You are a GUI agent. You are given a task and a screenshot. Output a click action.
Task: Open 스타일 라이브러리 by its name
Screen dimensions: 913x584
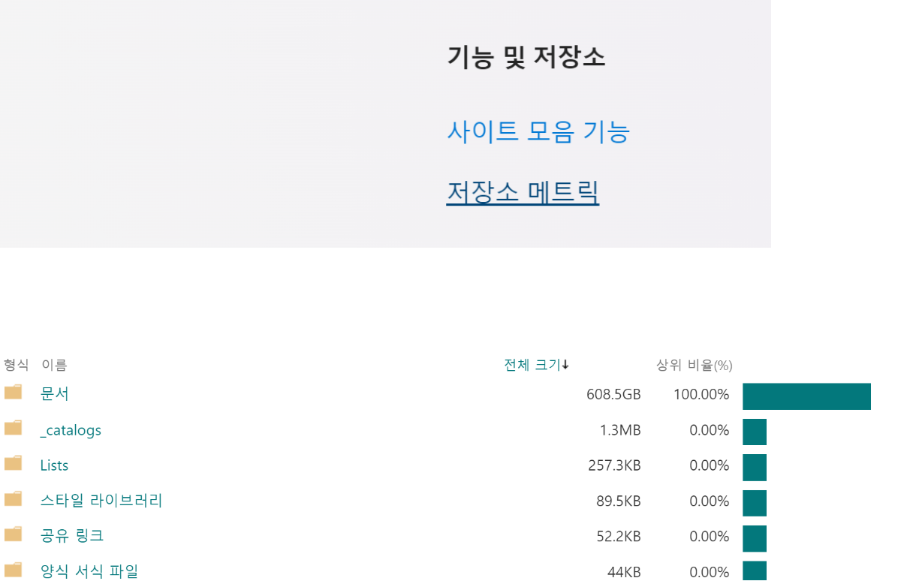point(101,500)
